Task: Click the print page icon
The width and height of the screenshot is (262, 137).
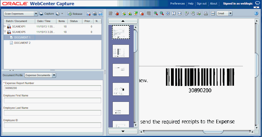Action: click(x=206, y=14)
